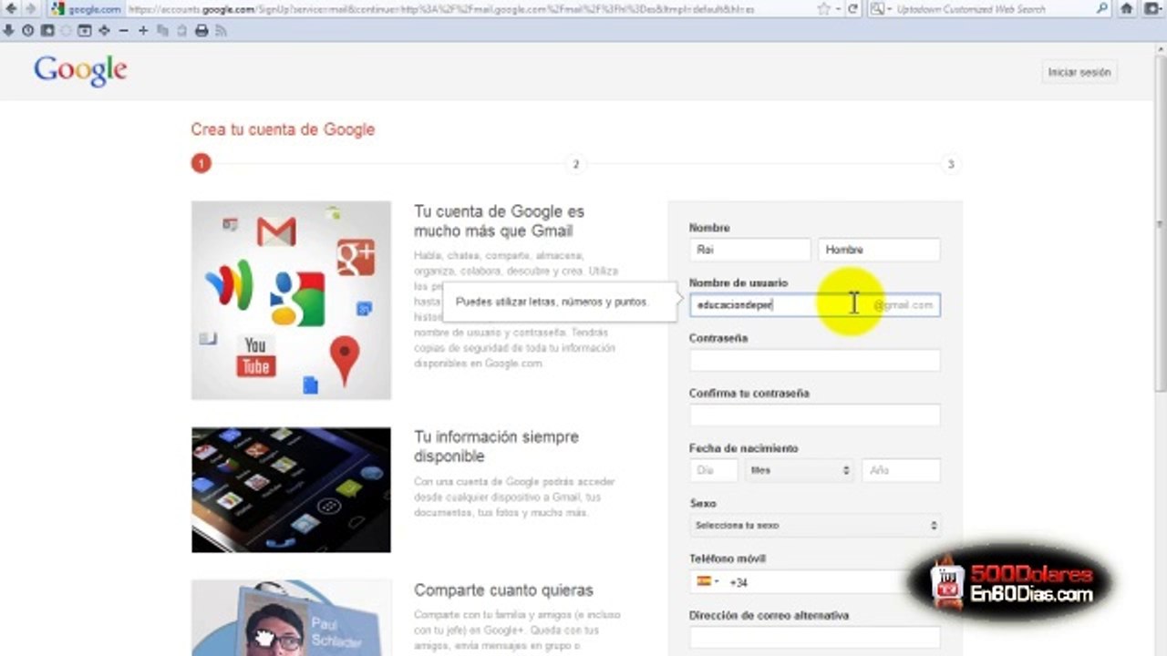This screenshot has width=1167, height=656.
Task: Open the Mes month dropdown
Action: coord(800,470)
